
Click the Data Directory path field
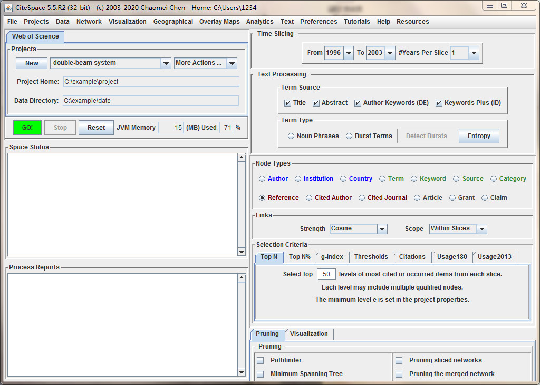(x=151, y=101)
